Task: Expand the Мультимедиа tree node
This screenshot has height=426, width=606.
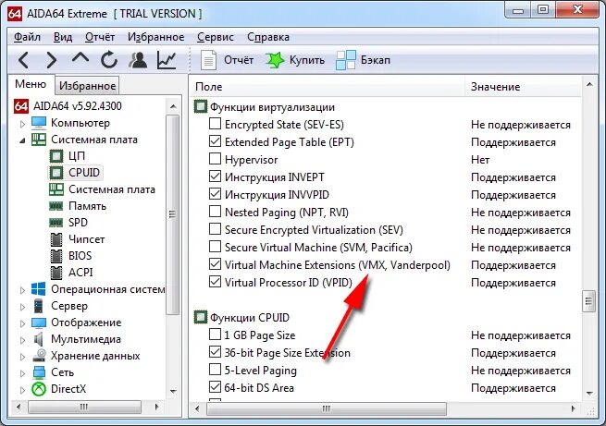Action: coord(22,340)
